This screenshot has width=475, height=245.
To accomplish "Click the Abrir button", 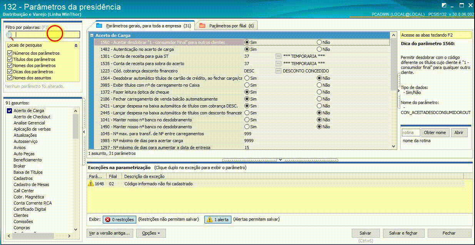I will (459, 133).
